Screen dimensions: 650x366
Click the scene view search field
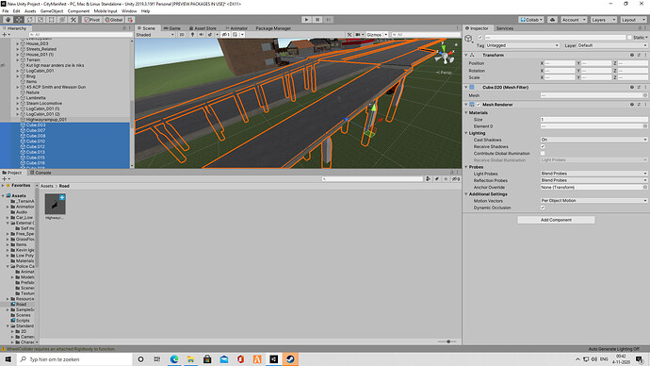[x=425, y=35]
